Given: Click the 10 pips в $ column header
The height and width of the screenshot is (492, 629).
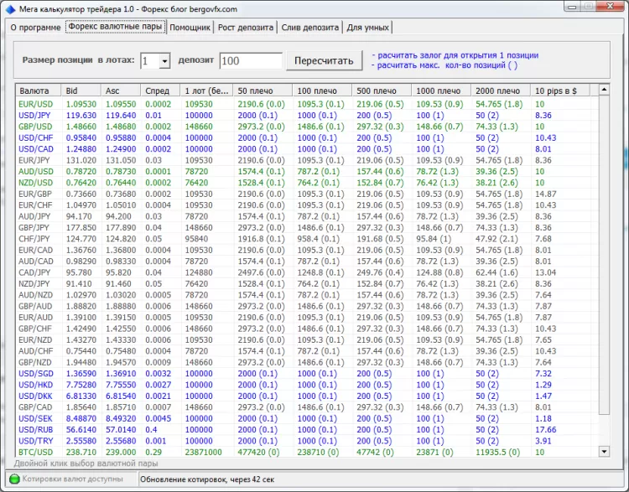Looking at the screenshot, I should coord(560,91).
